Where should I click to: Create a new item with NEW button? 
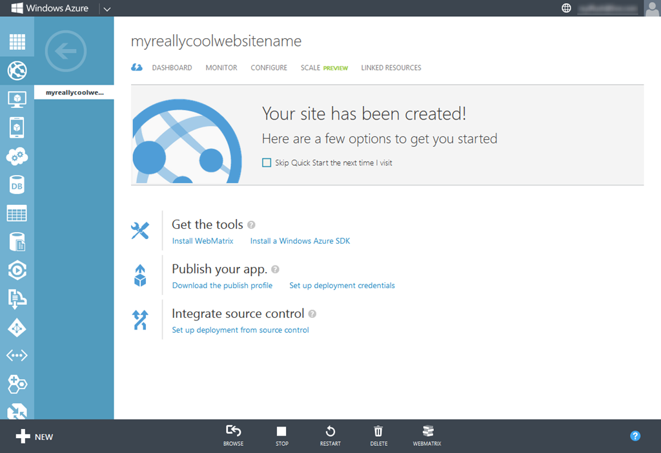click(x=34, y=437)
